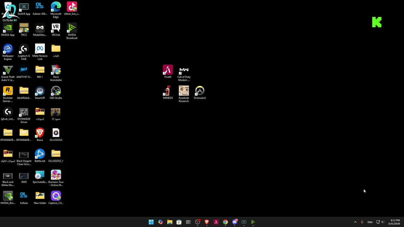Viewport: 404px width, 227px height.
Task: Select the Battle.net desktop shortcut
Action: point(40,156)
